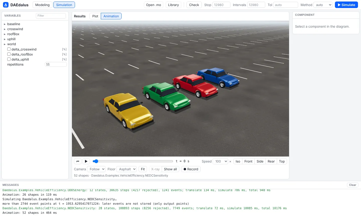Enable the delta_crosswind checkbox
The image size is (361, 216).
[x=9, y=49]
